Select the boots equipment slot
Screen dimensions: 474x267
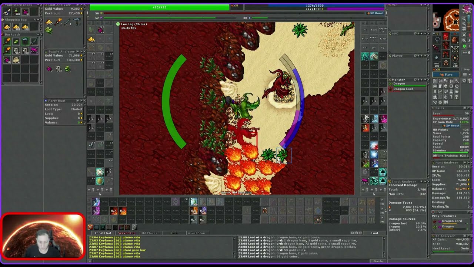pyautogui.click(x=446, y=62)
